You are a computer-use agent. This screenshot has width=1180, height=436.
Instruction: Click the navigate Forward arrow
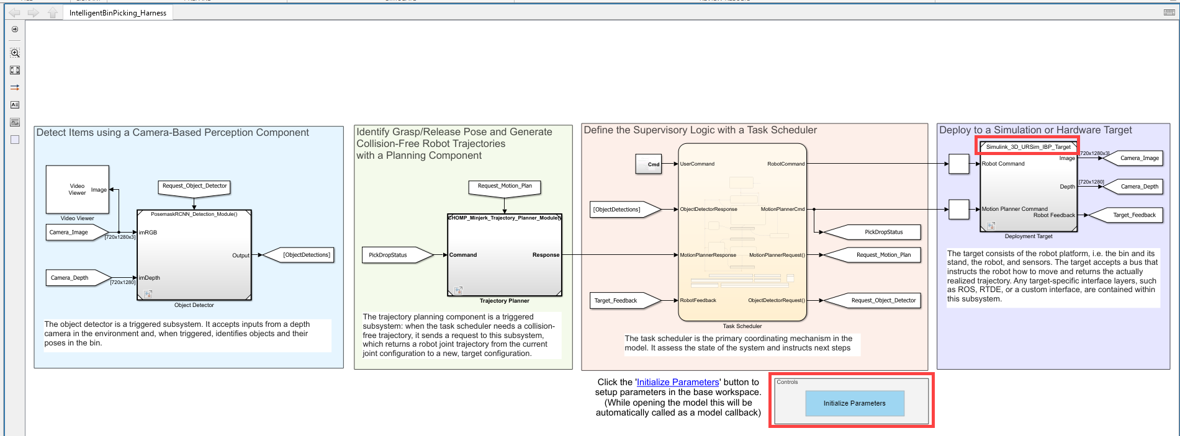[x=34, y=12]
